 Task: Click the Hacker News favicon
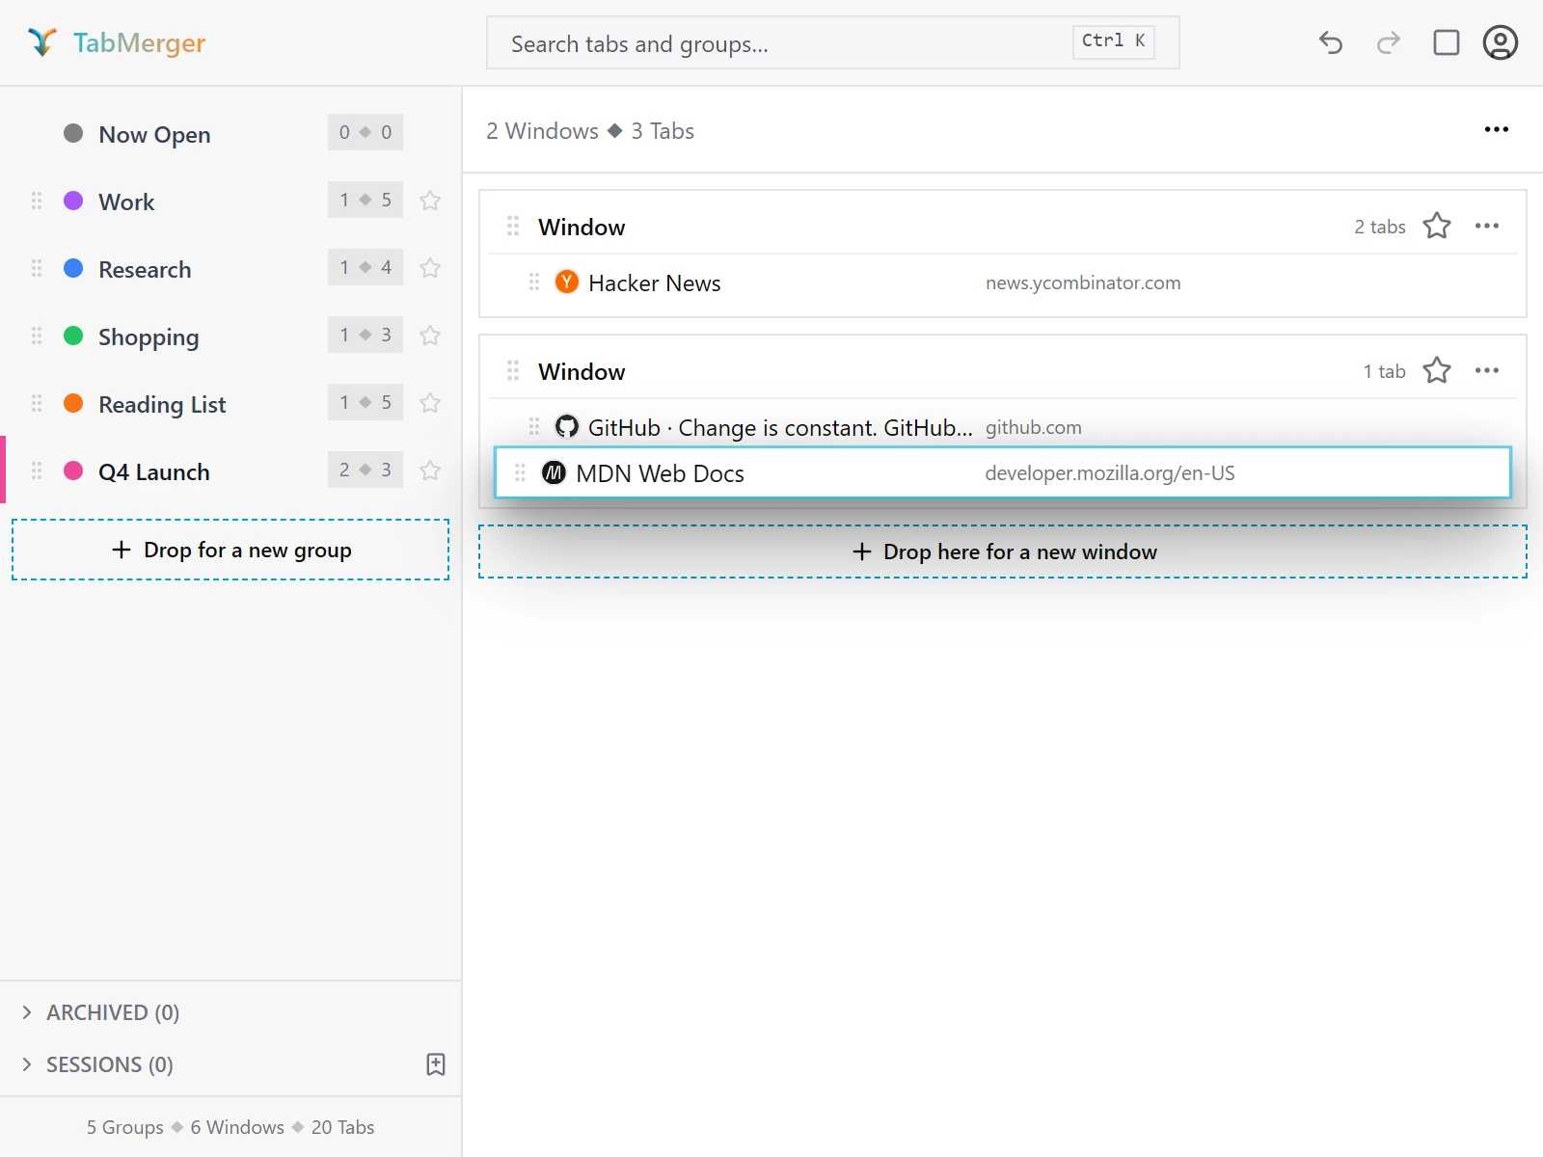click(x=567, y=282)
